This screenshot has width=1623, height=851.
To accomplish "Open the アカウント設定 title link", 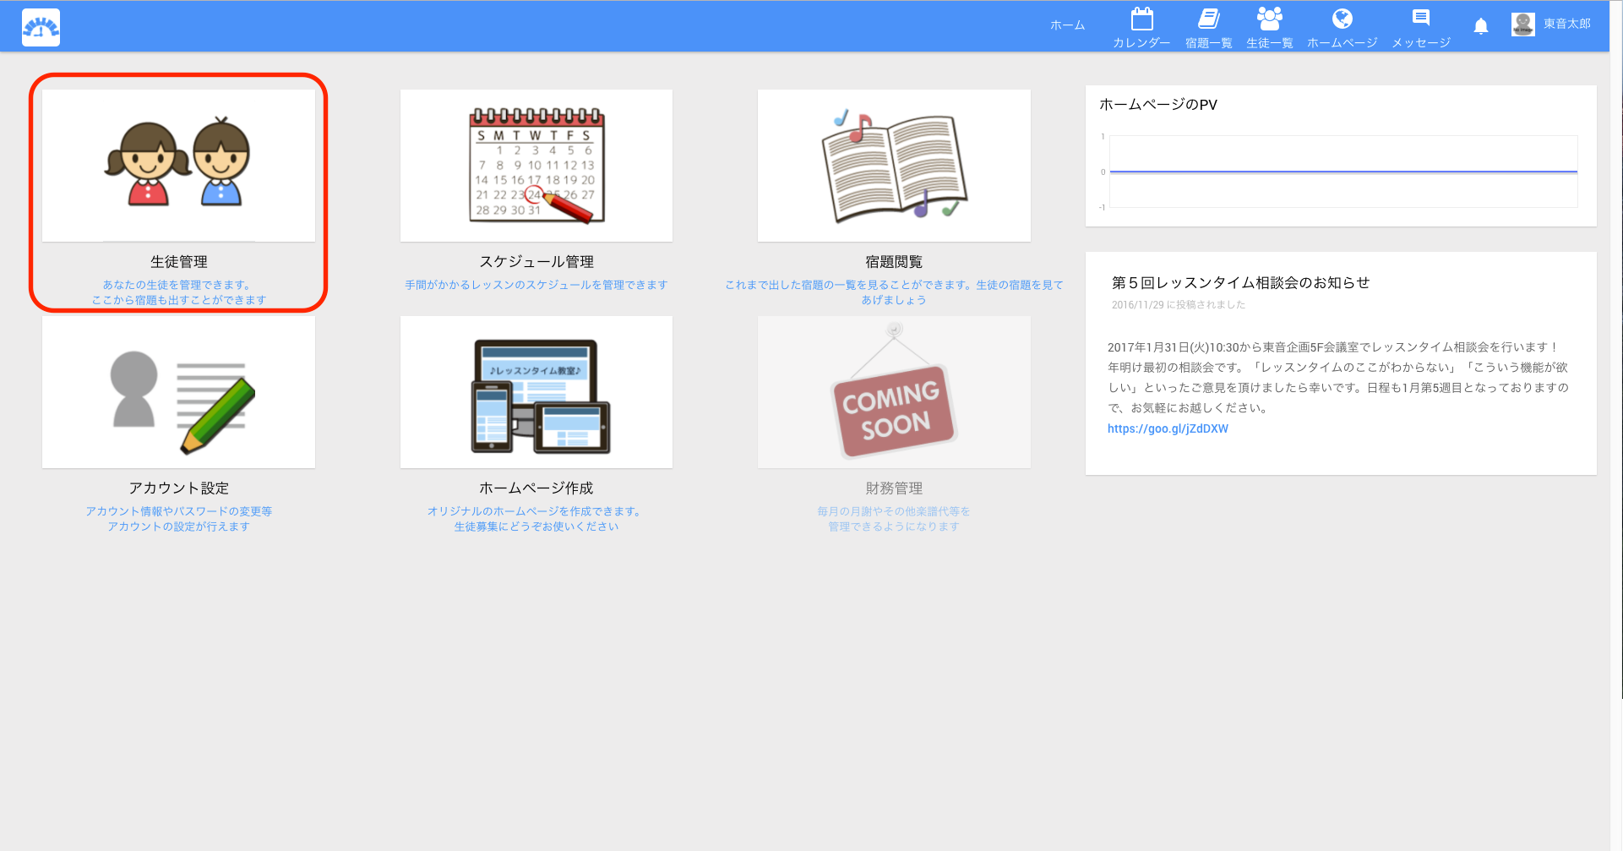I will coord(179,488).
